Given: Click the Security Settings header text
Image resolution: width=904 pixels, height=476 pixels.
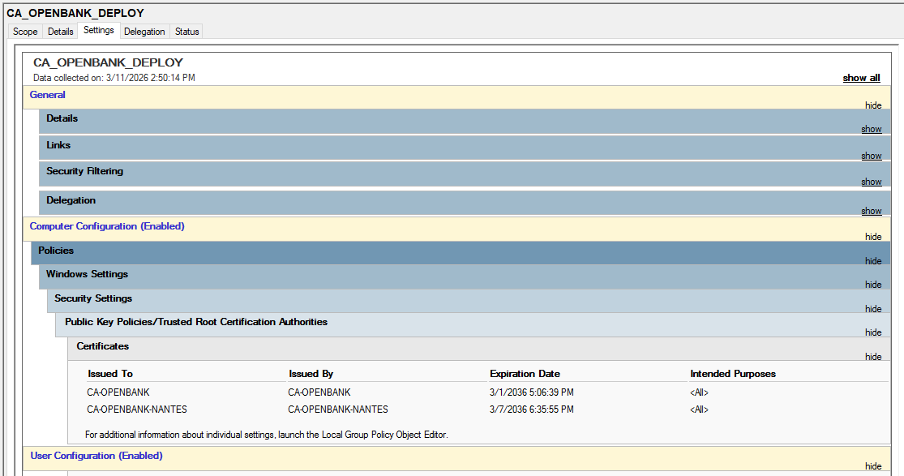Looking at the screenshot, I should (x=92, y=298).
